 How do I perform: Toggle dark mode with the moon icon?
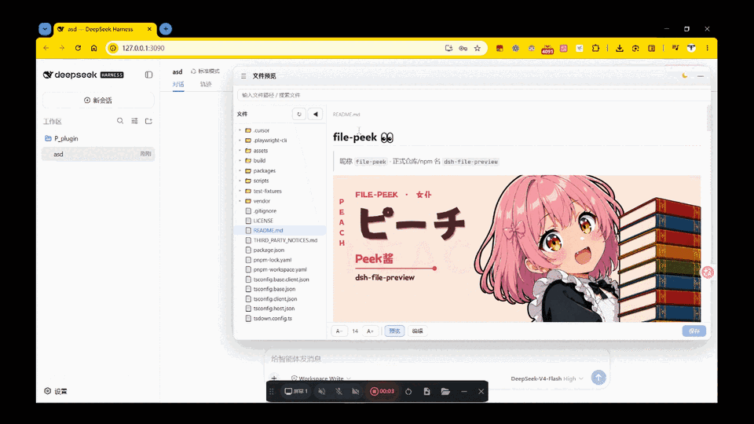[x=685, y=76]
